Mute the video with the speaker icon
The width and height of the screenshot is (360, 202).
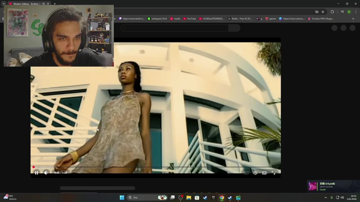pyautogui.click(x=46, y=173)
